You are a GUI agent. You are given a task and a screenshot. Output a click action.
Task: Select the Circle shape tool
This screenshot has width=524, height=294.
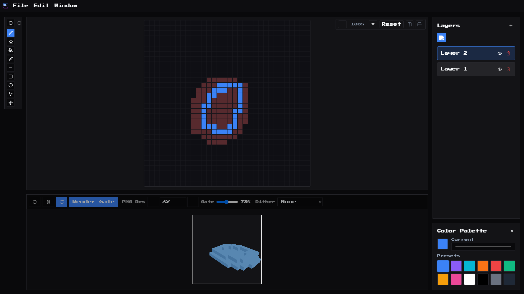pyautogui.click(x=11, y=85)
